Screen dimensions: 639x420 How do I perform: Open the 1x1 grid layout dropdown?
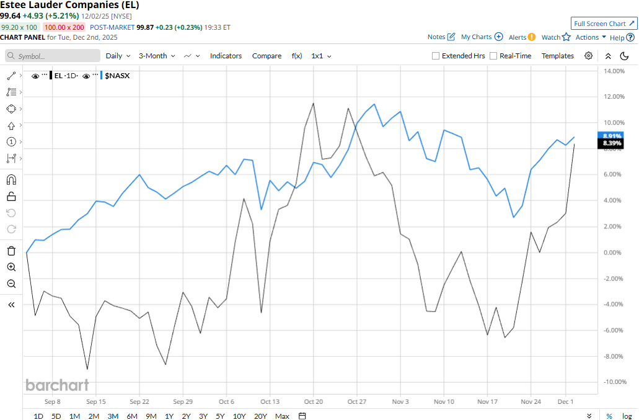[x=321, y=56]
